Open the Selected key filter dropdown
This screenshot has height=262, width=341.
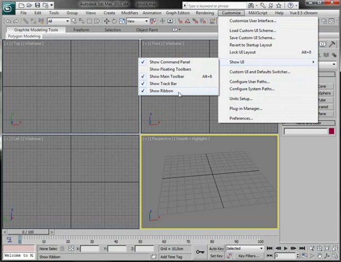245,248
